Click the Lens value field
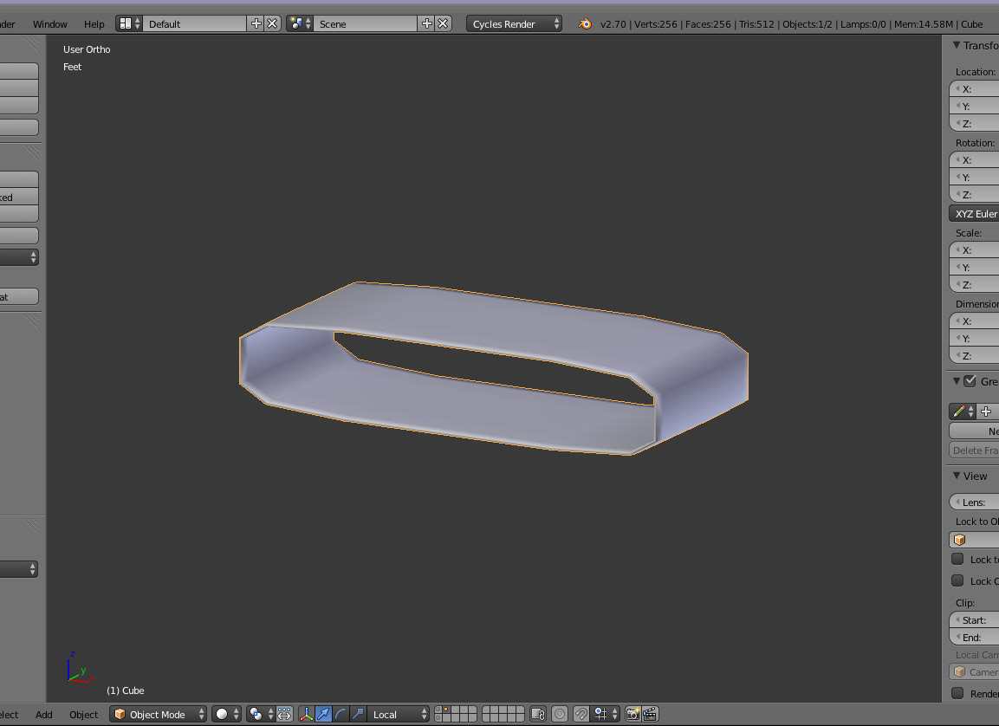The height and width of the screenshot is (726, 999). (974, 502)
